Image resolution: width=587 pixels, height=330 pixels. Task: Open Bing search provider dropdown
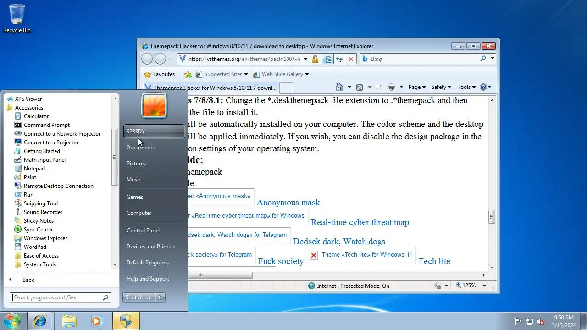tap(492, 59)
